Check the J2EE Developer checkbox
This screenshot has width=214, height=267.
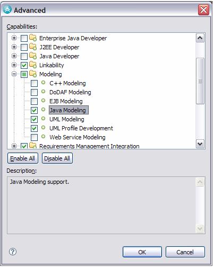pos(24,47)
